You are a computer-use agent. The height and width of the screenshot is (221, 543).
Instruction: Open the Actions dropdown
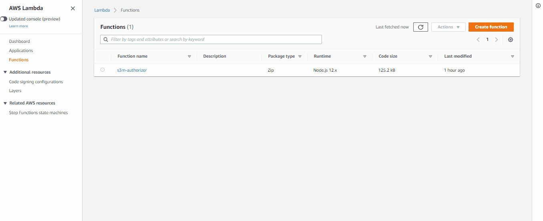pyautogui.click(x=448, y=27)
